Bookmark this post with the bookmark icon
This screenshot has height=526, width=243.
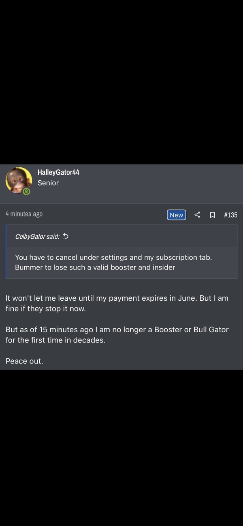pyautogui.click(x=212, y=215)
